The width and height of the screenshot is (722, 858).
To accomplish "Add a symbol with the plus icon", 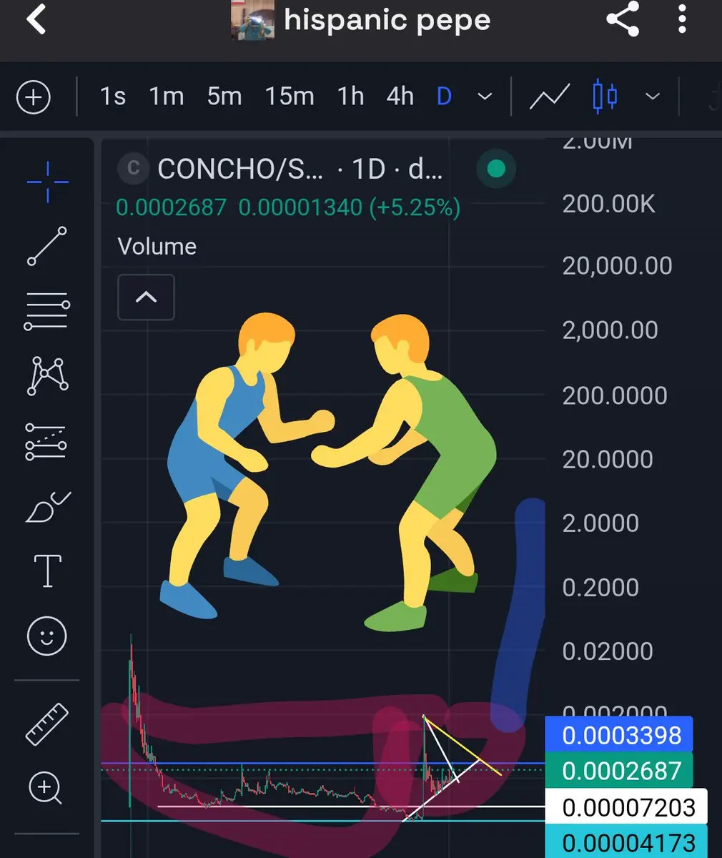I will (x=34, y=97).
